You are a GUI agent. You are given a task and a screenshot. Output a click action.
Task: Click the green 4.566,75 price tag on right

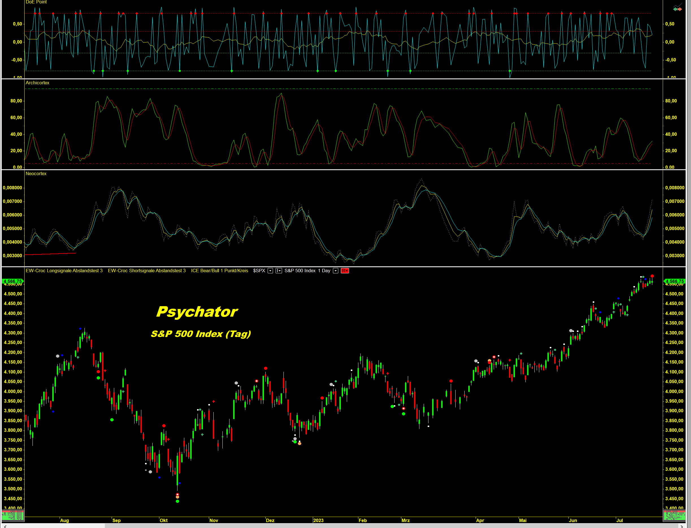[674, 281]
